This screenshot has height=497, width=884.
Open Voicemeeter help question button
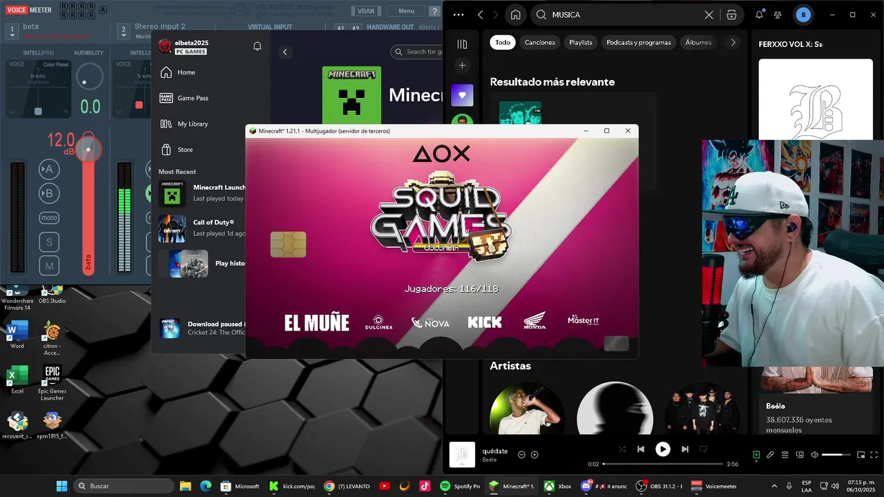pyautogui.click(x=434, y=11)
